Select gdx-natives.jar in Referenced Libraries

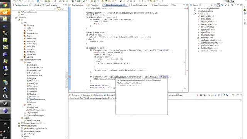click(28, 134)
